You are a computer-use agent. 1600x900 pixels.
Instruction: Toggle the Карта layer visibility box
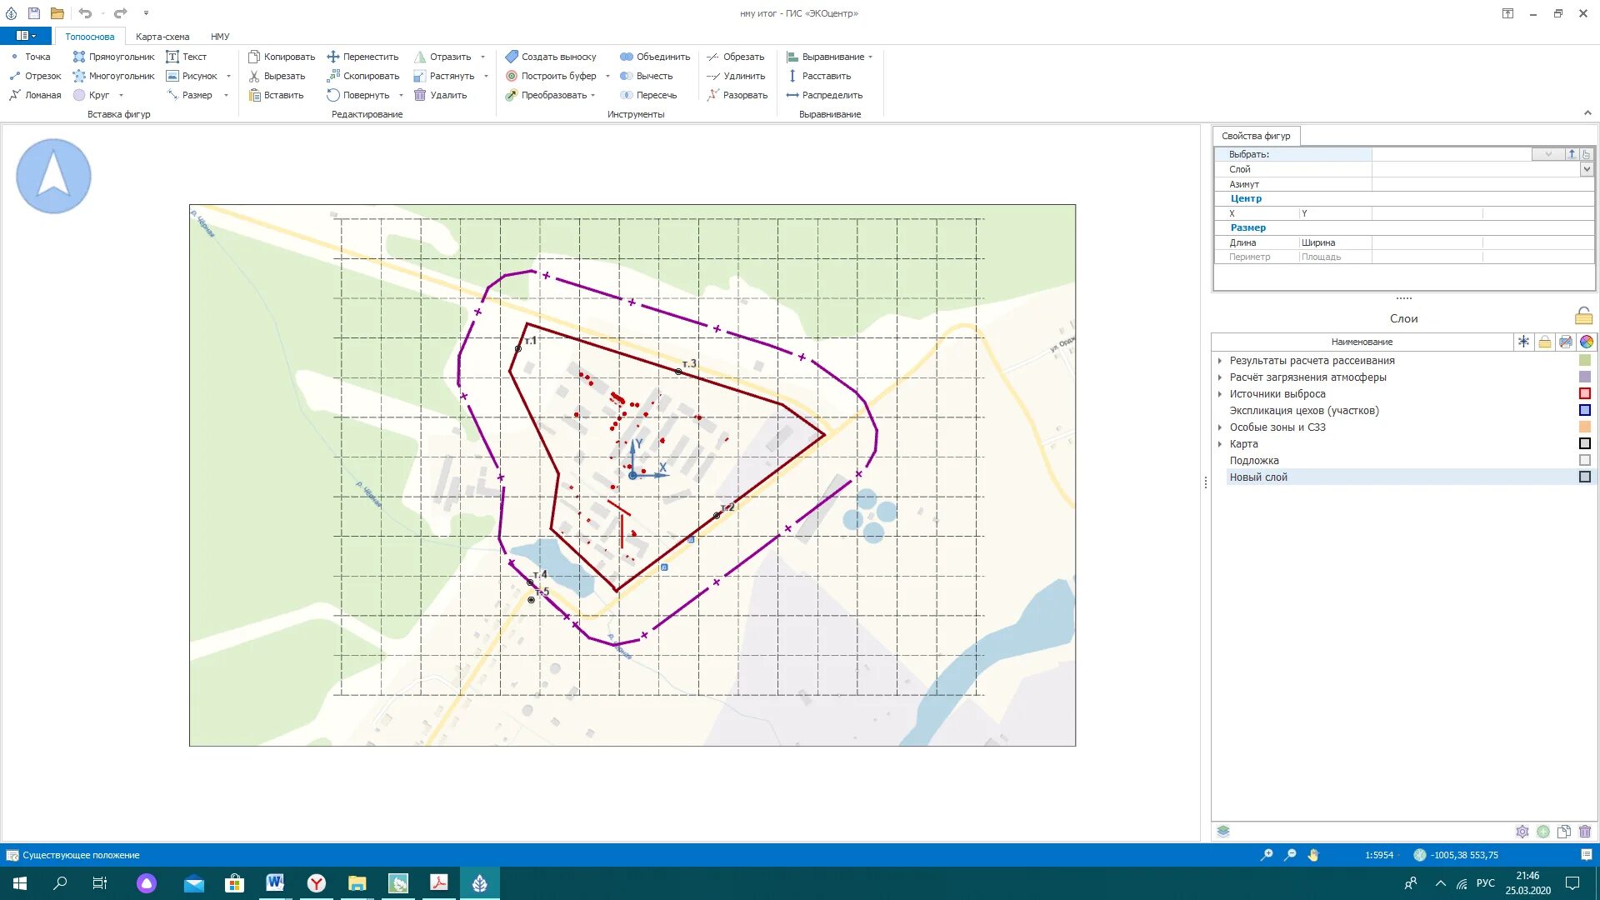(1585, 444)
